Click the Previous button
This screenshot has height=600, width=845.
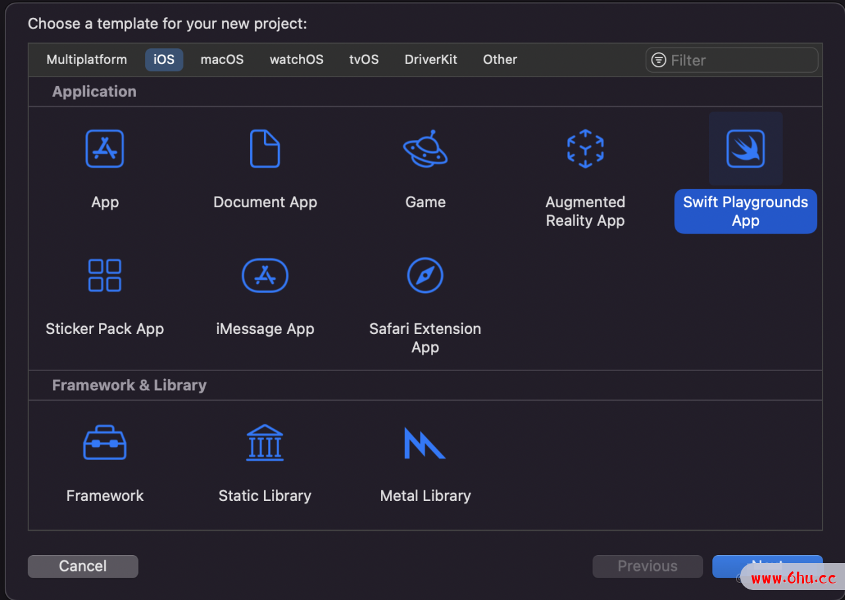point(647,566)
